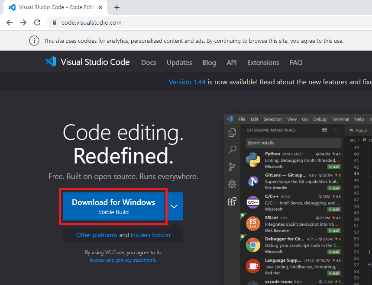Click the cookie notice info icon
Screen dimensions: 372x285
point(34,41)
